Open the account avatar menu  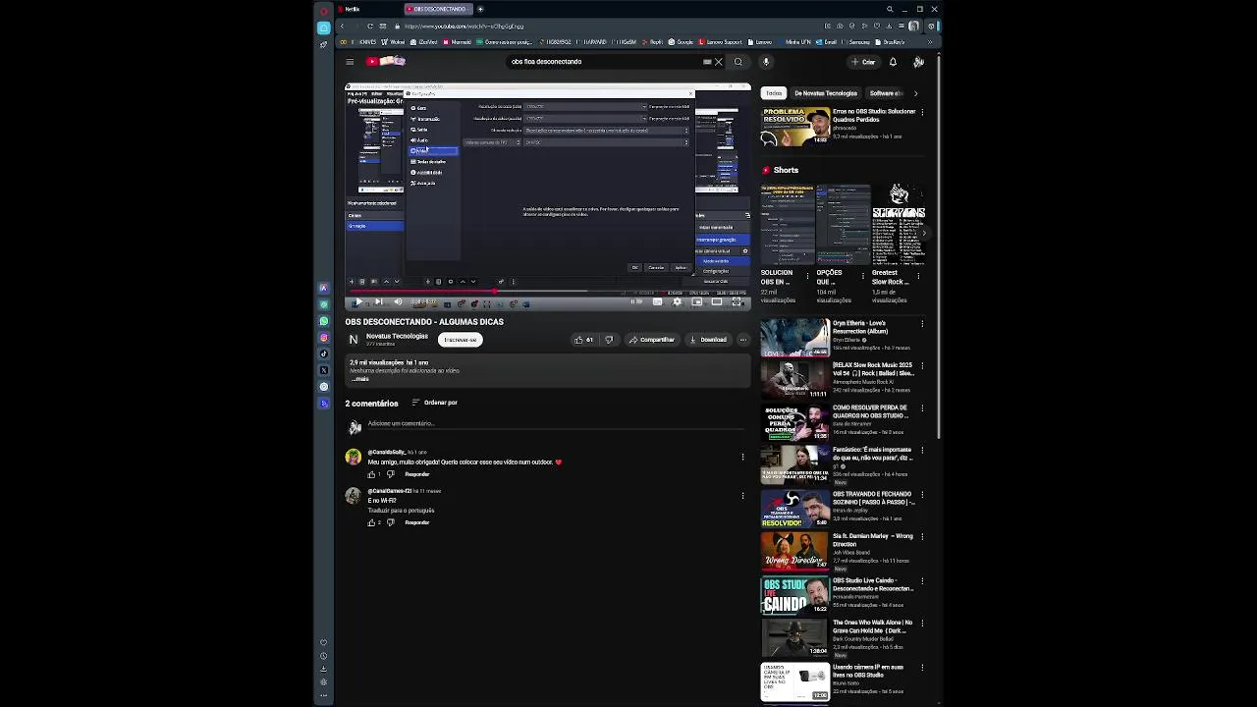coord(918,62)
